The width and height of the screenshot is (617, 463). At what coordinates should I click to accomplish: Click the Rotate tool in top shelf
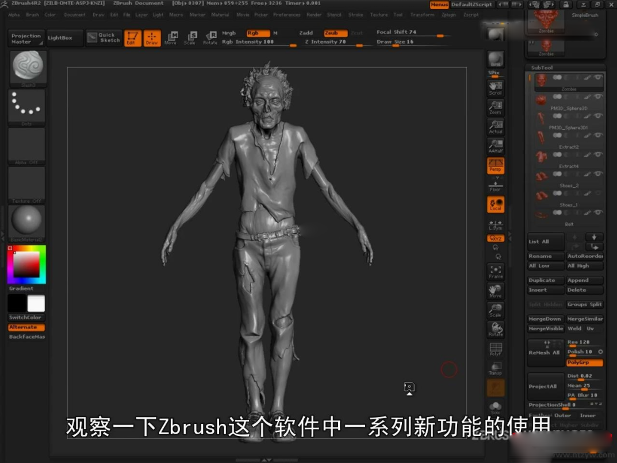(210, 38)
